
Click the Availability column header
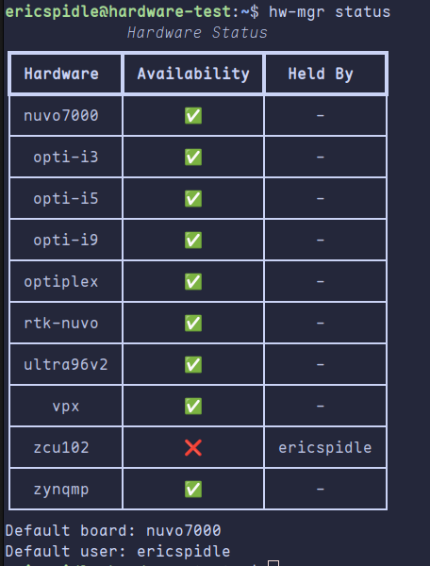(x=193, y=74)
